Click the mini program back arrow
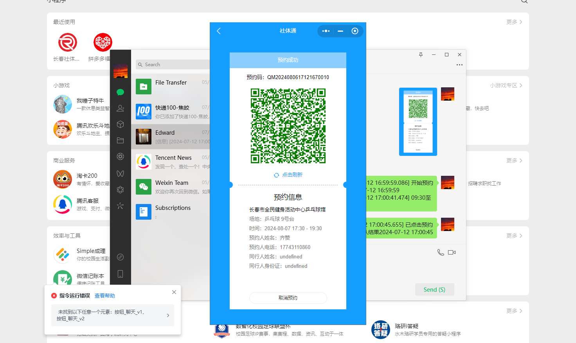The image size is (576, 343). click(x=219, y=31)
